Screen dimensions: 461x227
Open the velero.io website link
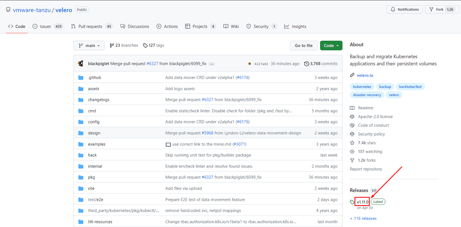(x=365, y=75)
